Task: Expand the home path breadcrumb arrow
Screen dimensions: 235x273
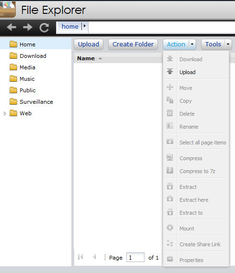Action: tap(85, 26)
